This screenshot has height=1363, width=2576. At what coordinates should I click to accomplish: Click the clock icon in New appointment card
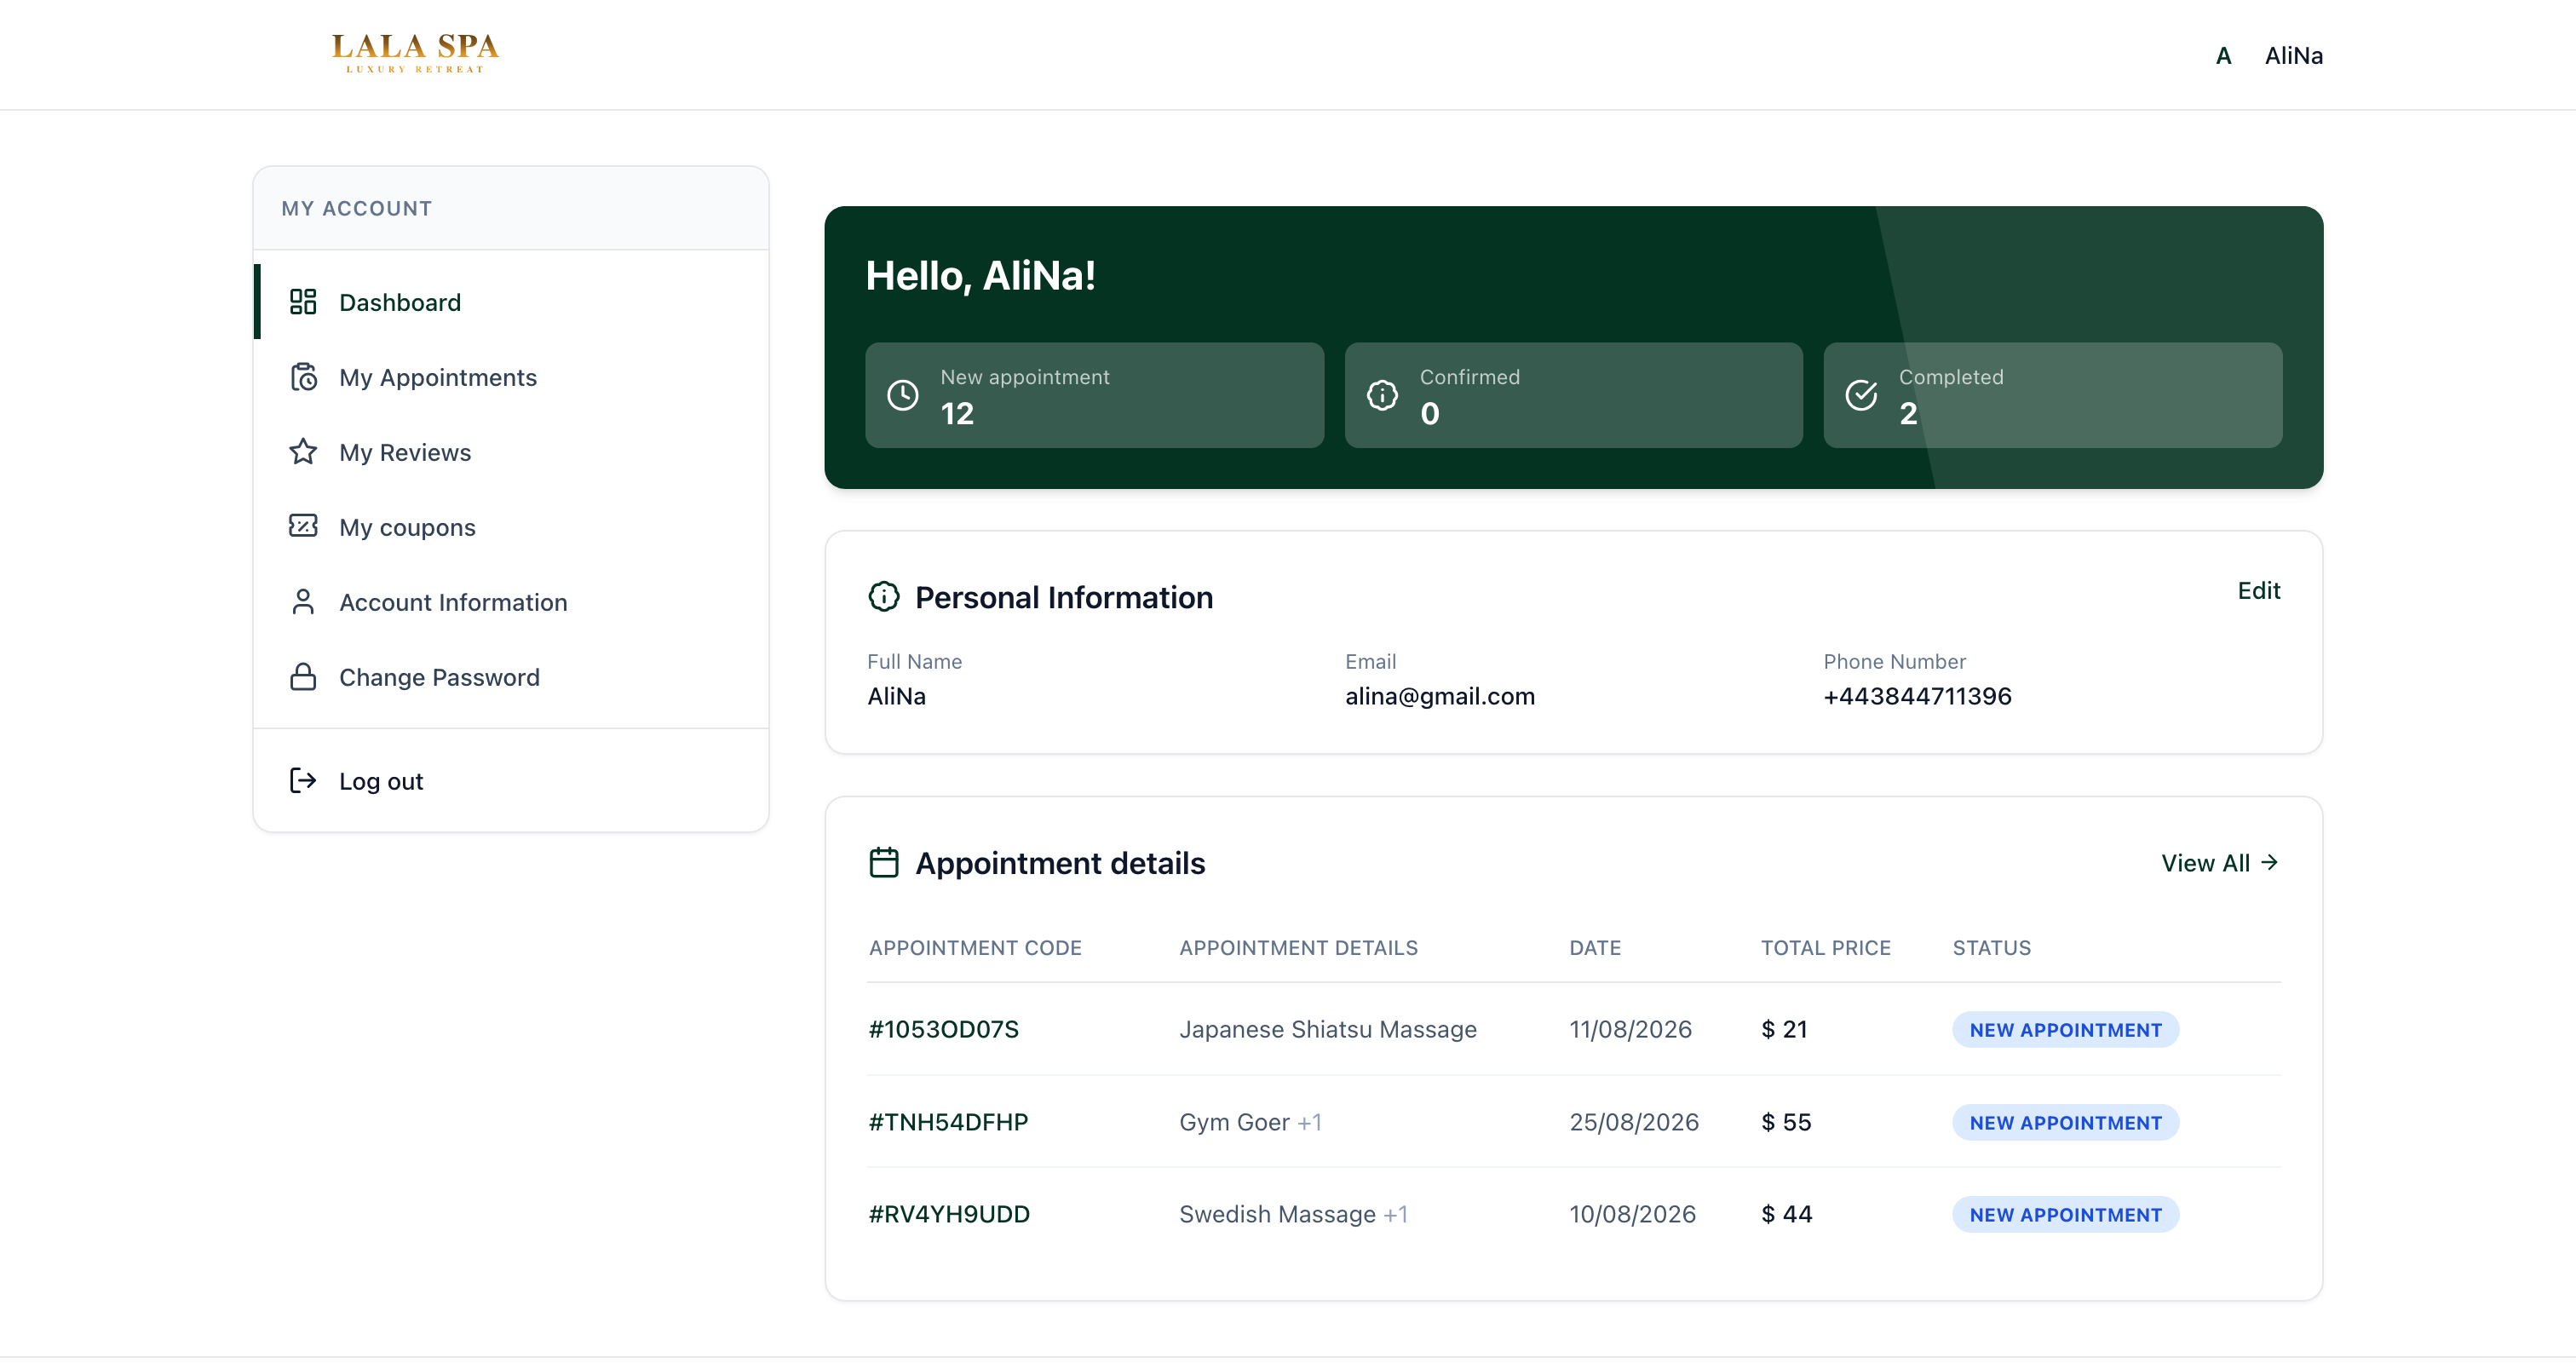tap(903, 395)
